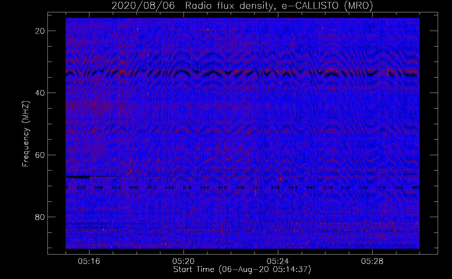The height and width of the screenshot is (279, 452).
Task: Click the 'Frequency (MHZ)' axis label
Action: pos(26,134)
